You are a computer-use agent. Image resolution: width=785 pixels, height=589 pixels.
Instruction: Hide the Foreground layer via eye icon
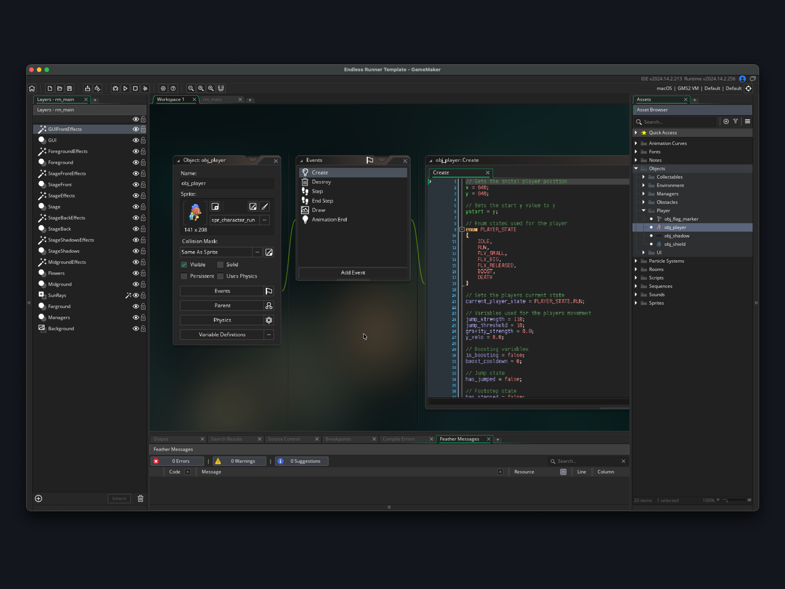click(136, 162)
